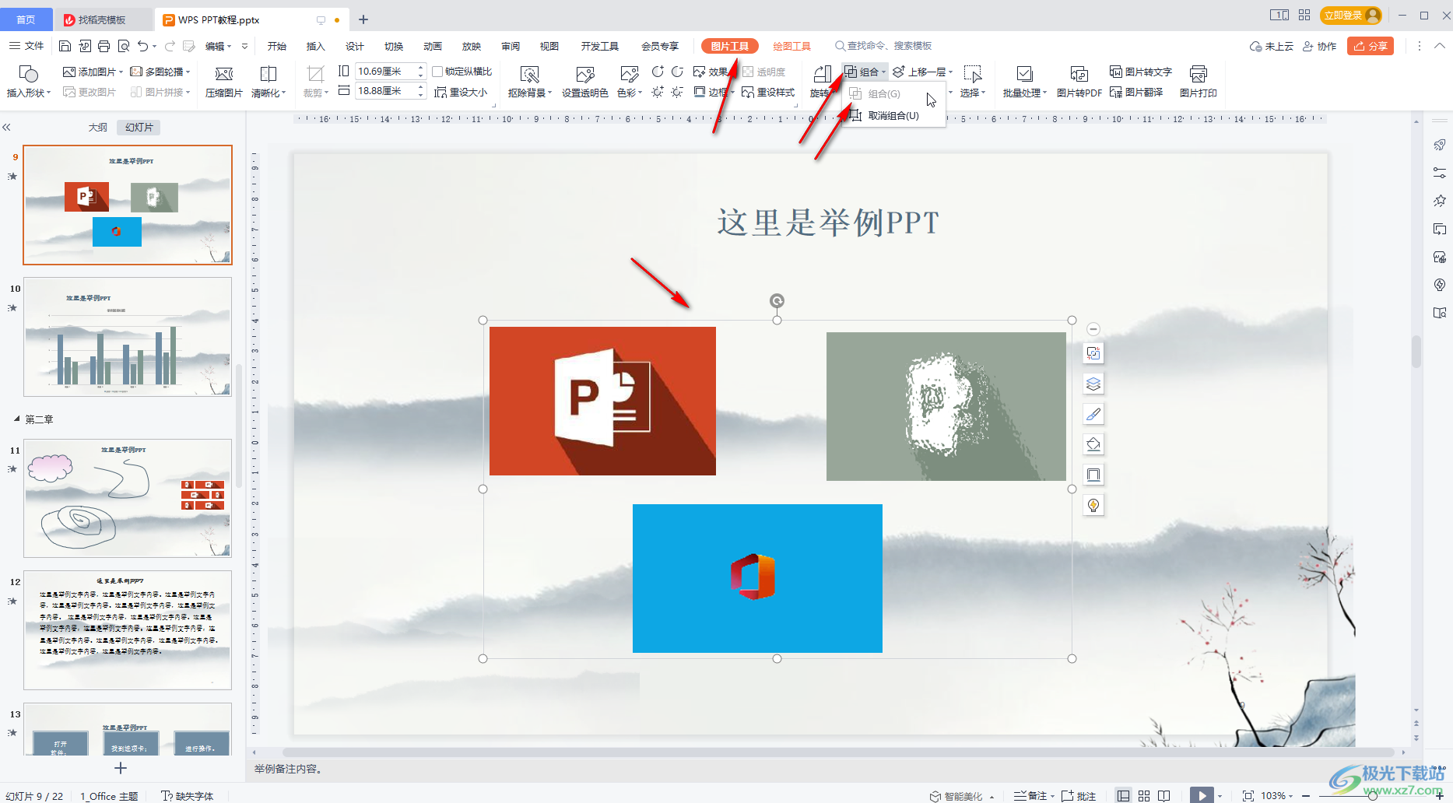Collapse the 第二章 section
This screenshot has height=803, width=1453.
click(17, 419)
